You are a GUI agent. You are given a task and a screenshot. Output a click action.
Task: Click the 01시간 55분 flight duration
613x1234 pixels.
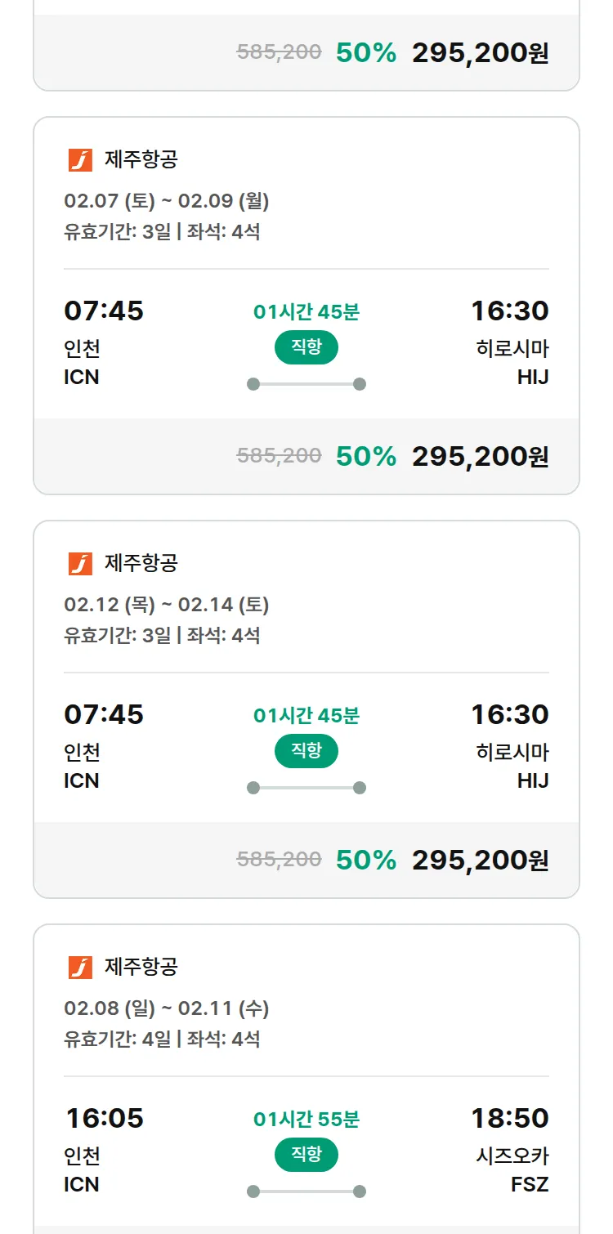(x=306, y=1119)
